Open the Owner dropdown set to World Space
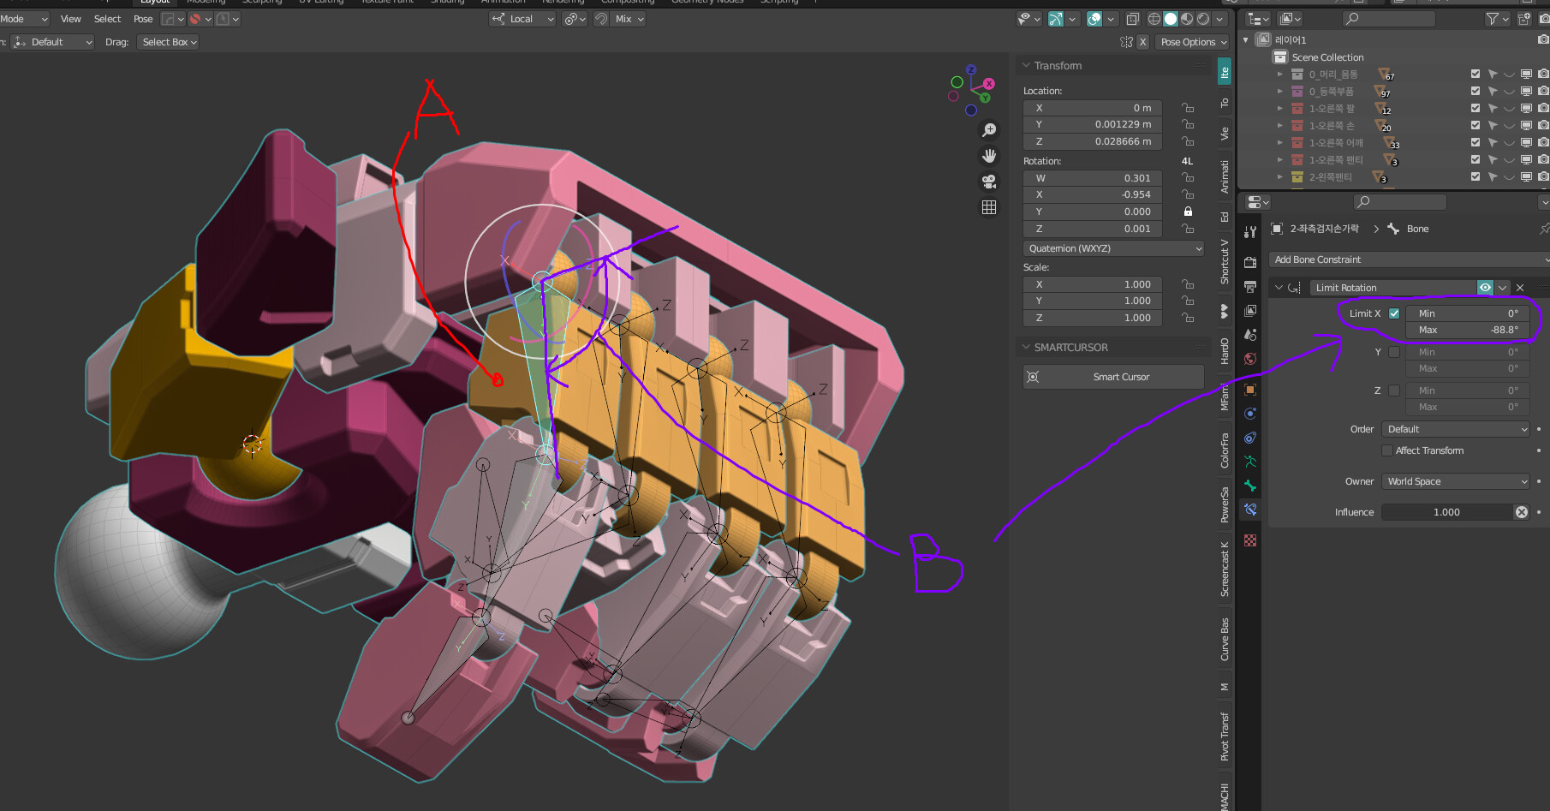The height and width of the screenshot is (811, 1550). 1454,480
